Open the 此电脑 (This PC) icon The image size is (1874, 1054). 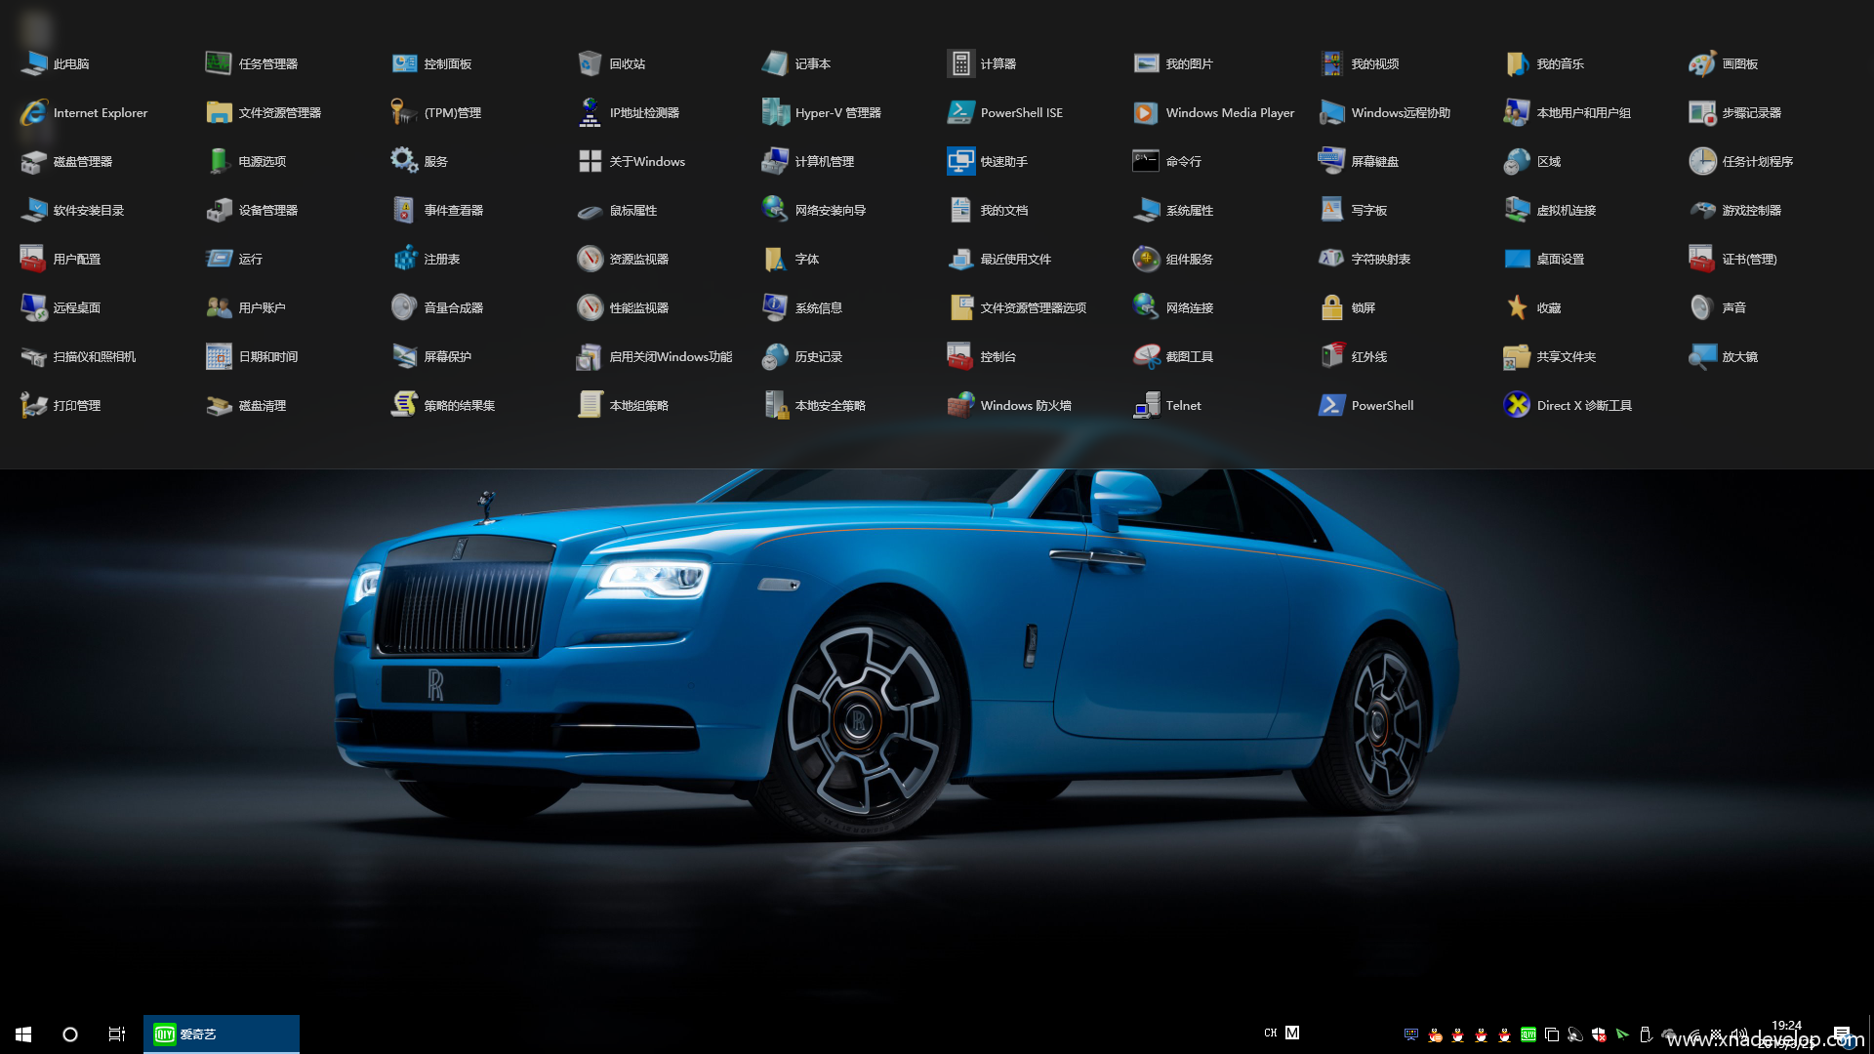coord(34,63)
